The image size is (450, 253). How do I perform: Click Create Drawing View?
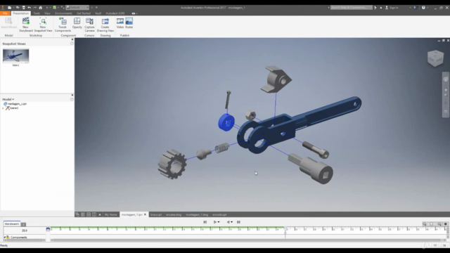pos(105,25)
